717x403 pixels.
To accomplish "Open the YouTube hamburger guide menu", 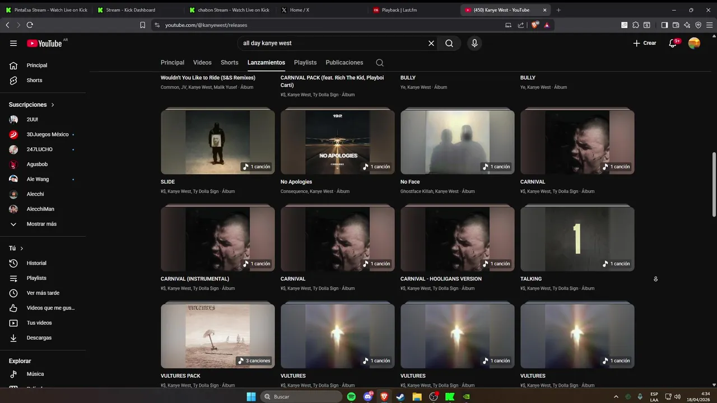I will tap(13, 43).
